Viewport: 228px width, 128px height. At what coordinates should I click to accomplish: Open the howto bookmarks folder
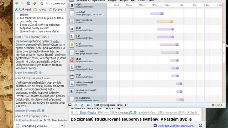(x=40, y=10)
